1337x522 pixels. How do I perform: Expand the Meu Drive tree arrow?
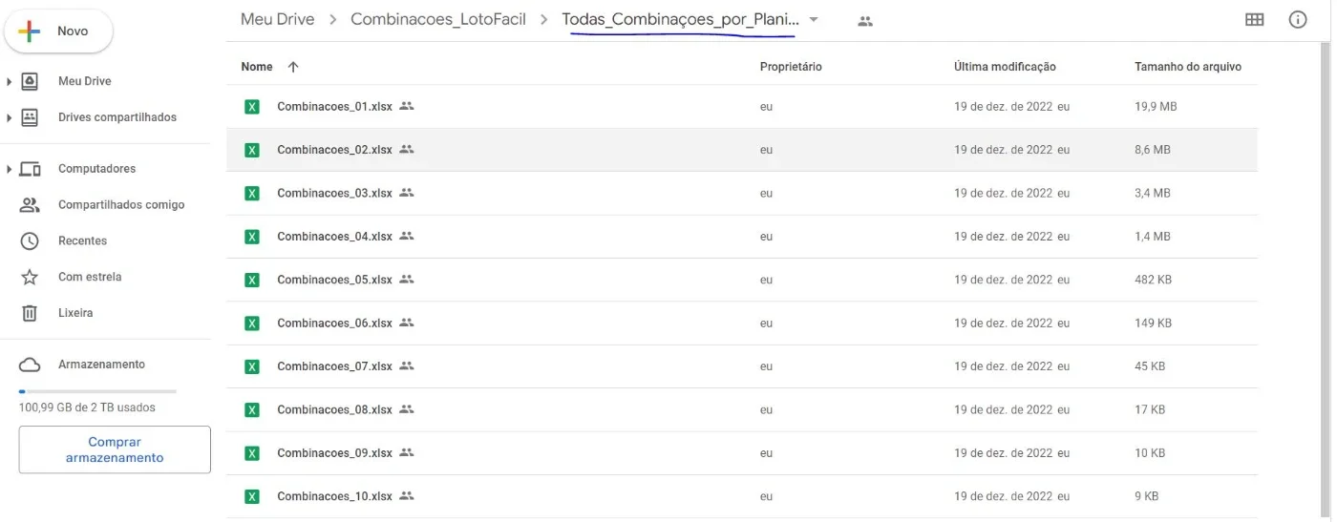(9, 82)
